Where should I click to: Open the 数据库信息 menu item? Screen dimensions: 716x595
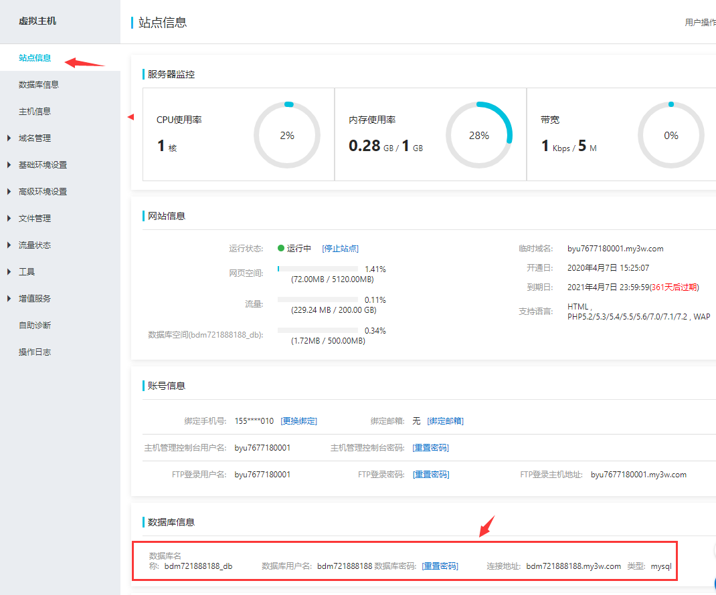38,85
